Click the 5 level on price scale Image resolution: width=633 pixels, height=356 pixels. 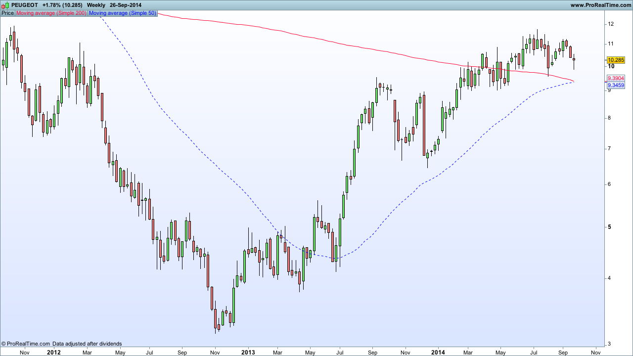tap(611, 227)
